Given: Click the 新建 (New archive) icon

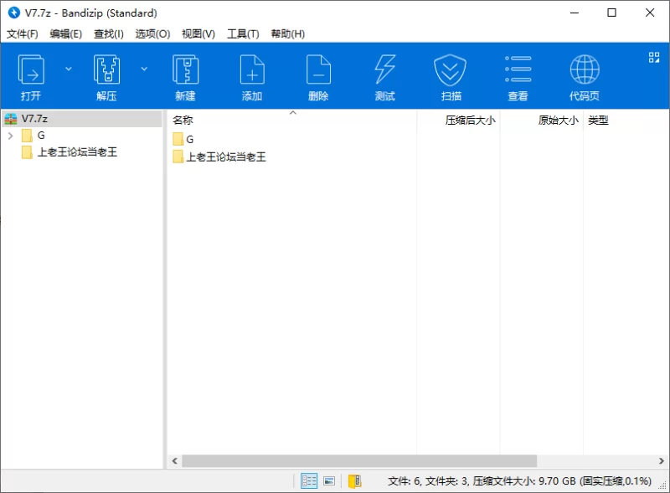Looking at the screenshot, I should tap(185, 77).
